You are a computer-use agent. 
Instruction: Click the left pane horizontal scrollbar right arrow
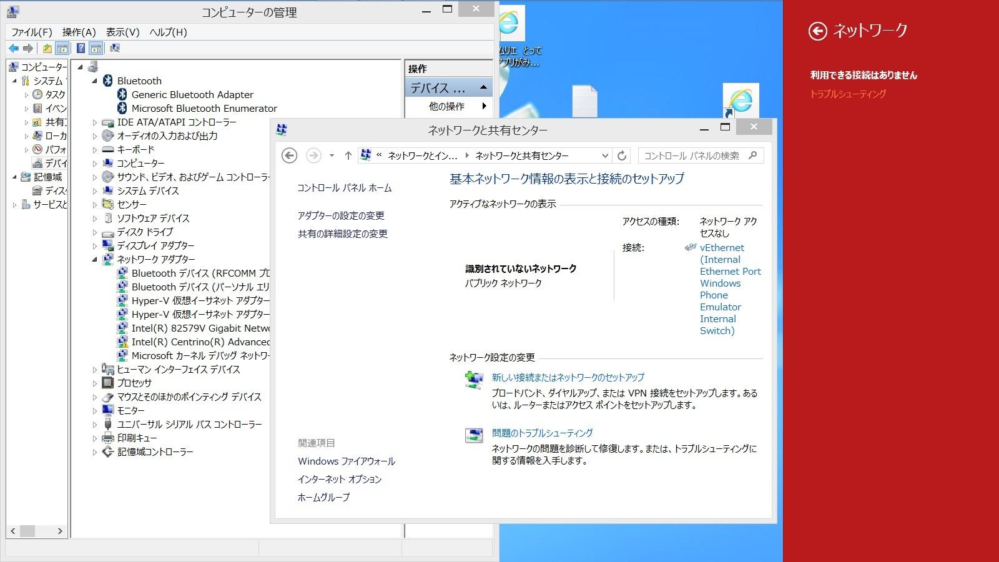[60, 531]
